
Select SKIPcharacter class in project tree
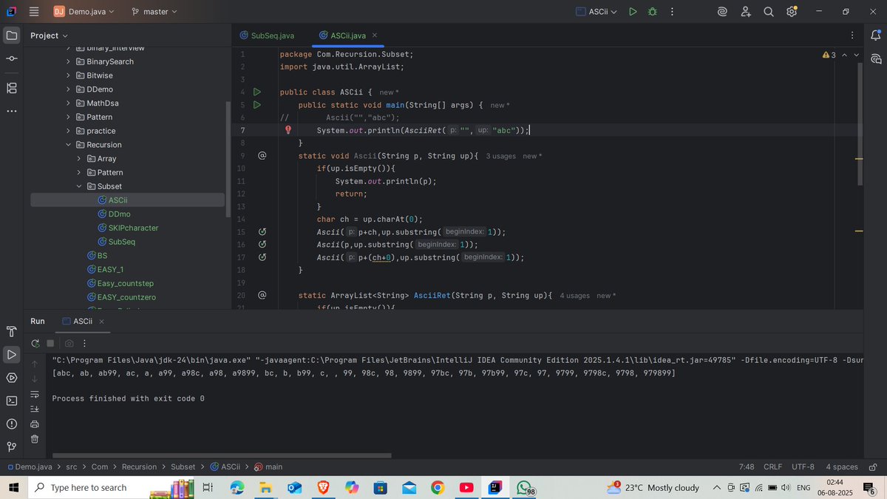(133, 228)
